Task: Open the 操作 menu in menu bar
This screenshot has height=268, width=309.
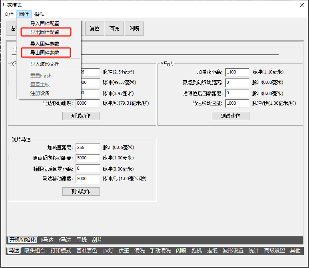Action: click(39, 14)
